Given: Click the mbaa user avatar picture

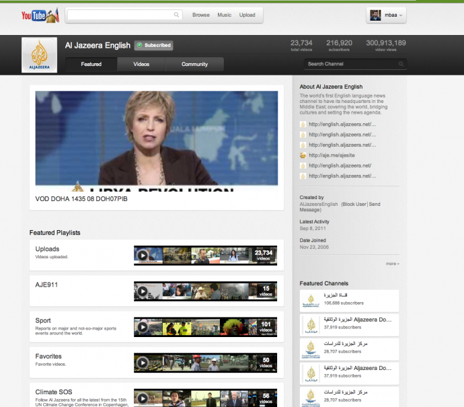Looking at the screenshot, I should (375, 15).
